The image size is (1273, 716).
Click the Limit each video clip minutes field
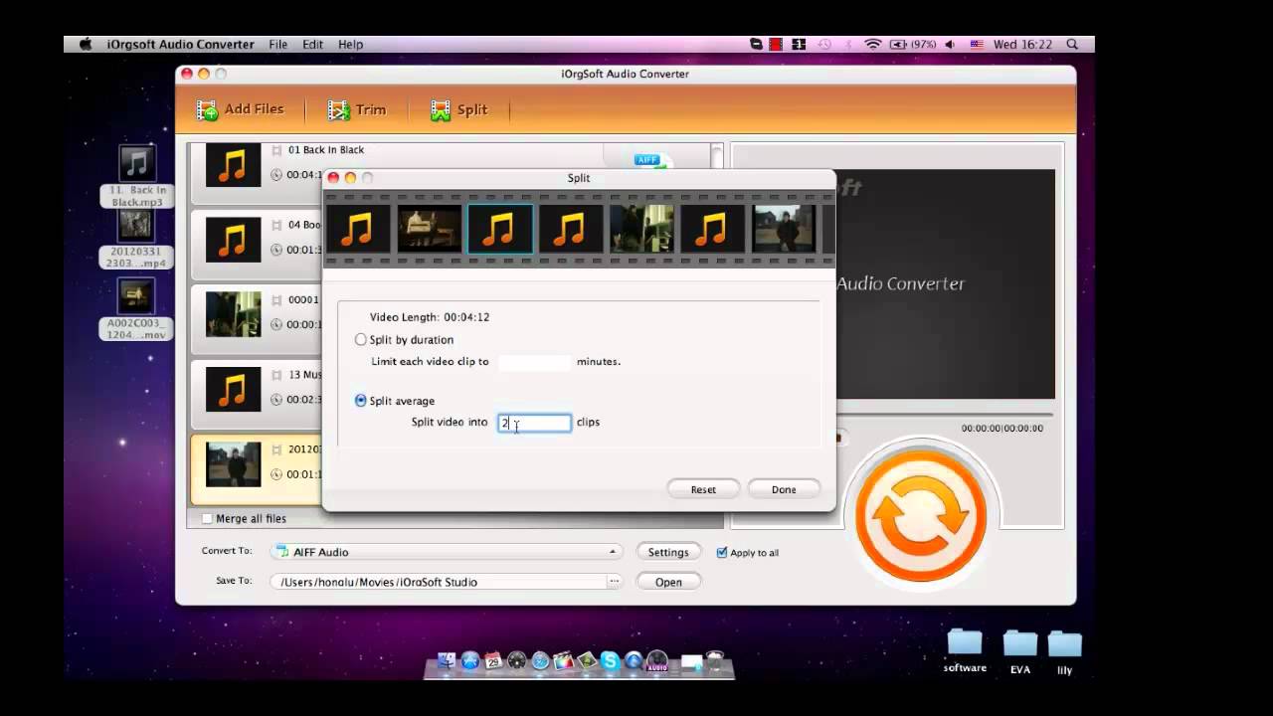coord(535,362)
